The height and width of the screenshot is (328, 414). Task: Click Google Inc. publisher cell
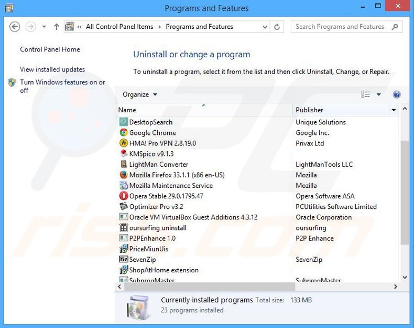point(312,133)
